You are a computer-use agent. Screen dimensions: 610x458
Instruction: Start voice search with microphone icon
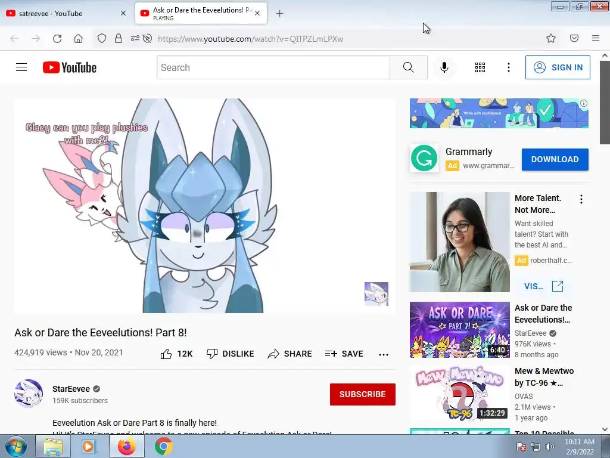click(x=444, y=67)
